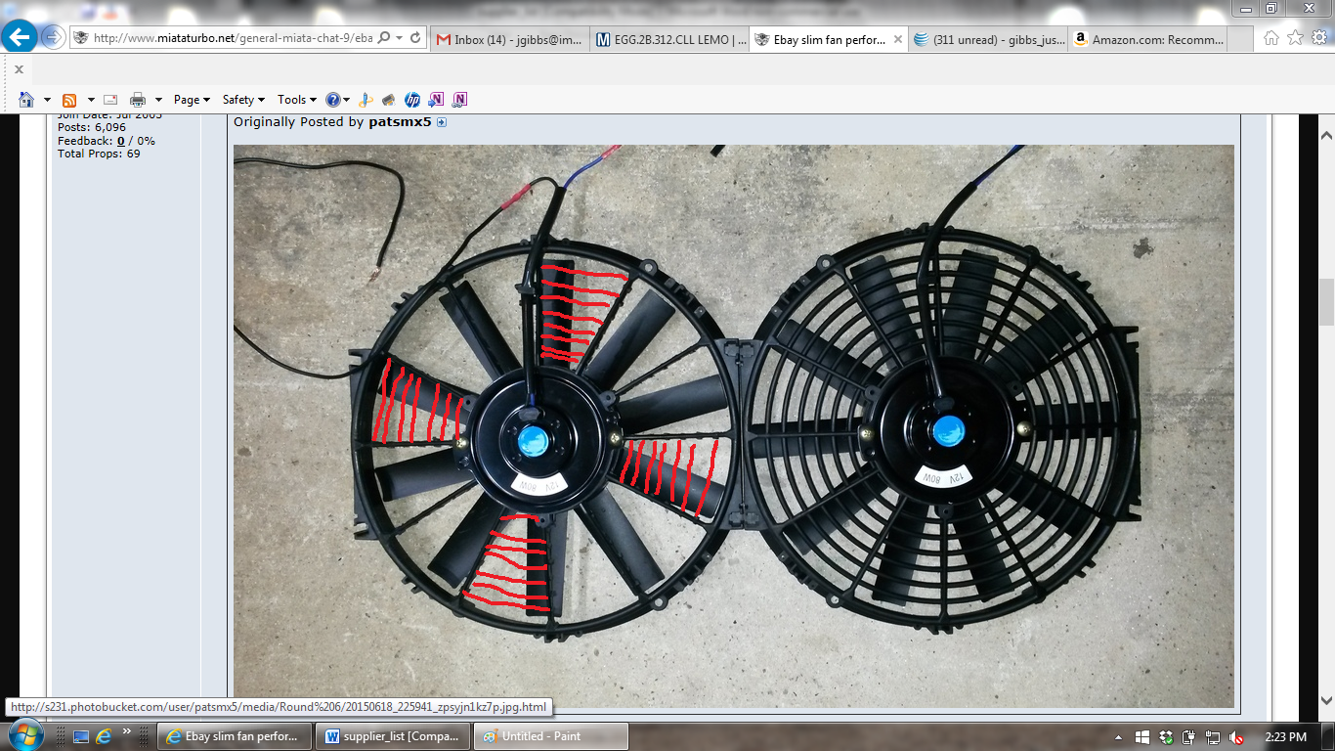Select the Ebay slim fan performance tab

(x=830, y=40)
